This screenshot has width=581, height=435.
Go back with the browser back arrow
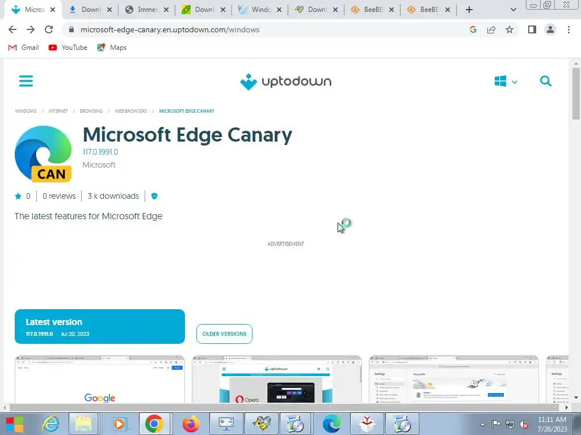pos(12,29)
